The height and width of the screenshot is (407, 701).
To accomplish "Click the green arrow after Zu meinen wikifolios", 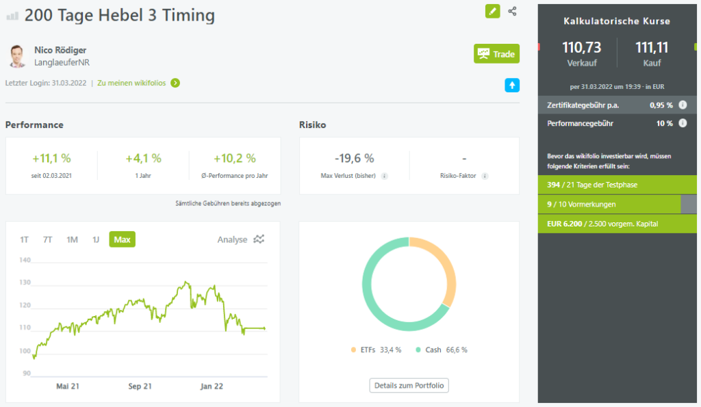I will [175, 83].
